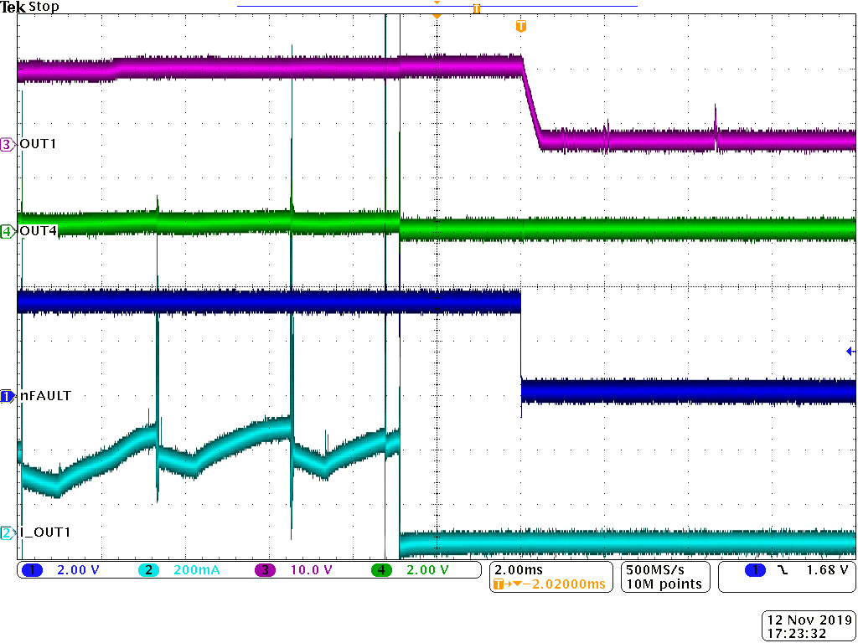Open the acquisition readout showing 500MS/s 10M points

point(664,576)
